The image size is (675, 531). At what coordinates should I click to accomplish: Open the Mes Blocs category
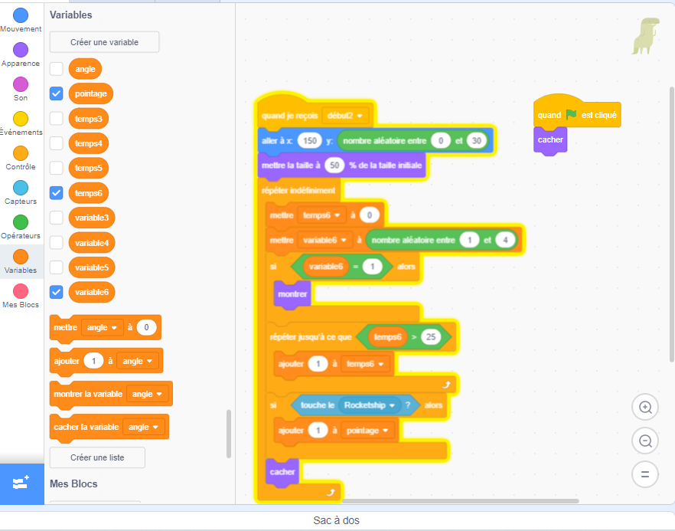[x=21, y=296]
